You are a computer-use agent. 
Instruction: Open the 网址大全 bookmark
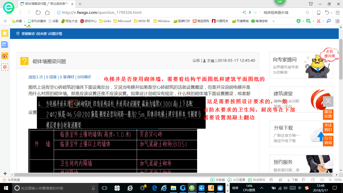pos(69,21)
